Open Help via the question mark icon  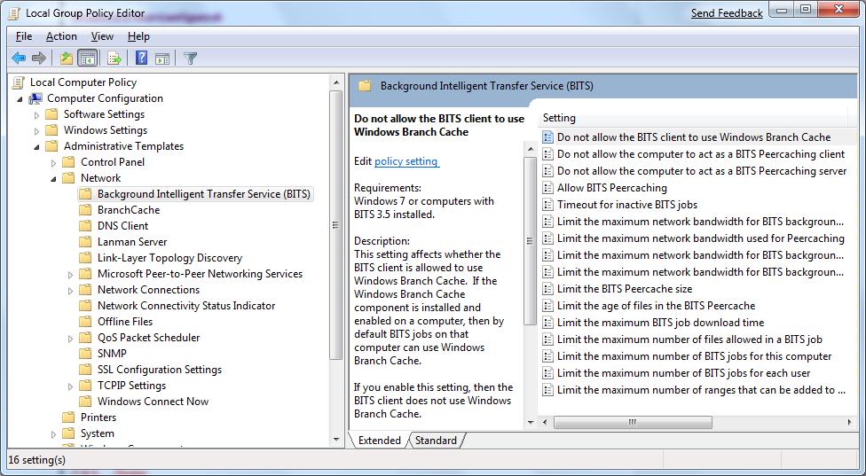tap(141, 58)
